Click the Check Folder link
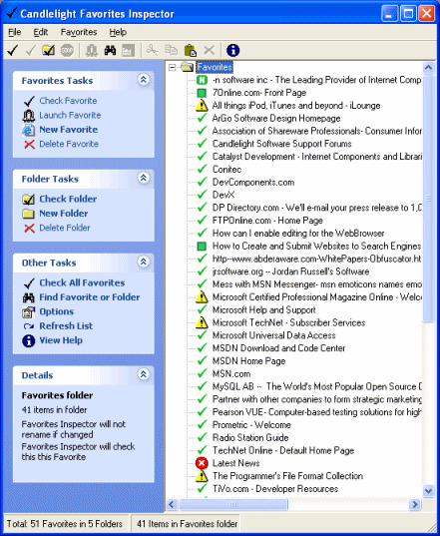 (x=68, y=199)
